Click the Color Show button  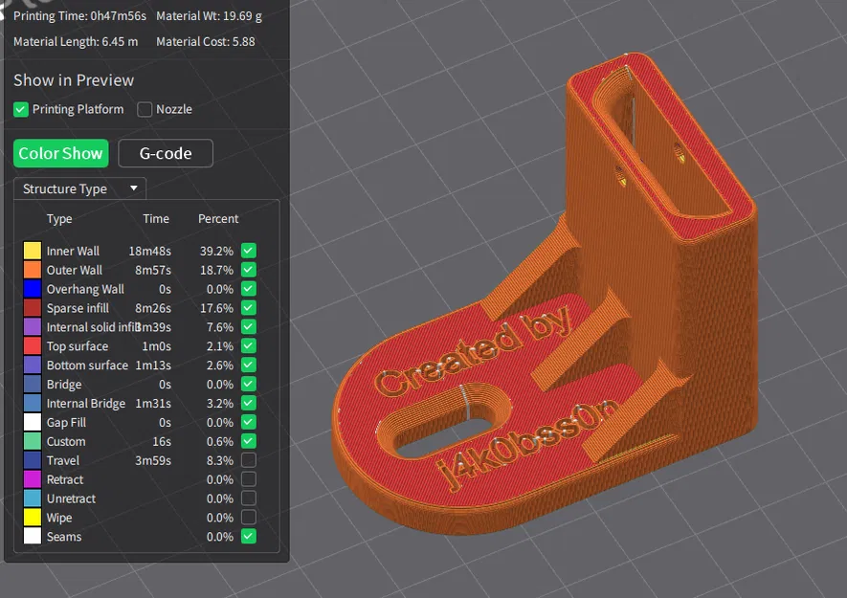(x=60, y=153)
